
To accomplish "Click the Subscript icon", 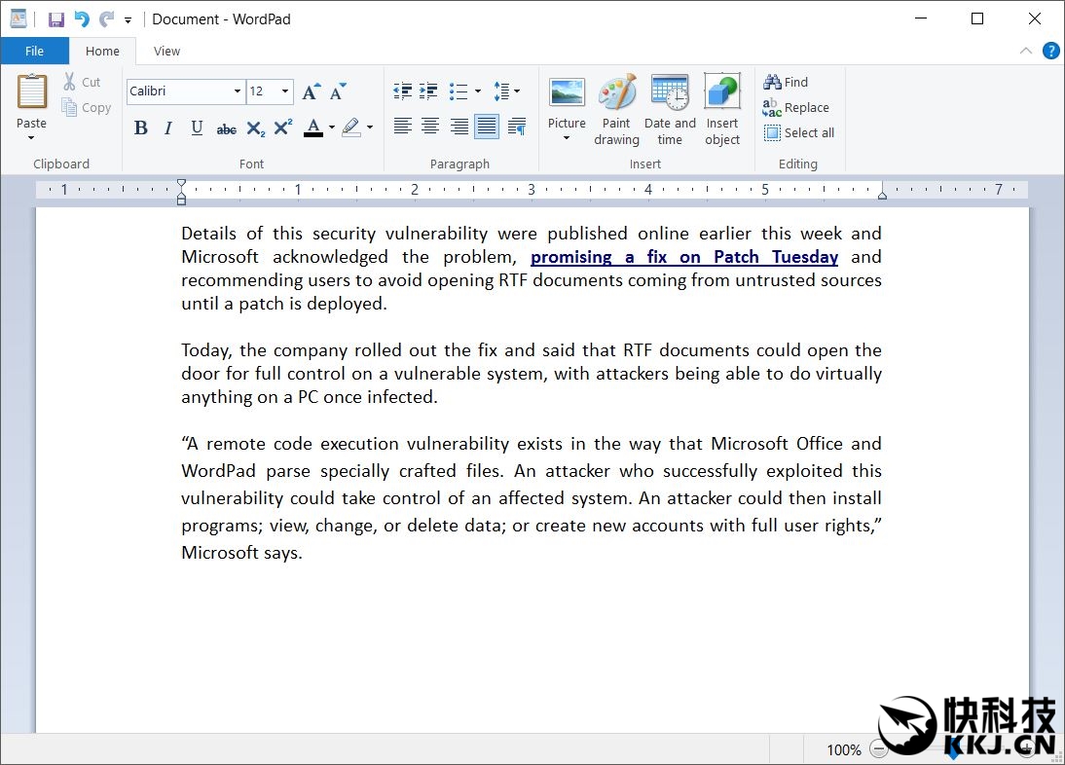I will pos(255,127).
